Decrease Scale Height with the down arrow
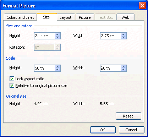The width and height of the screenshot is (148, 137). (x=57, y=70)
